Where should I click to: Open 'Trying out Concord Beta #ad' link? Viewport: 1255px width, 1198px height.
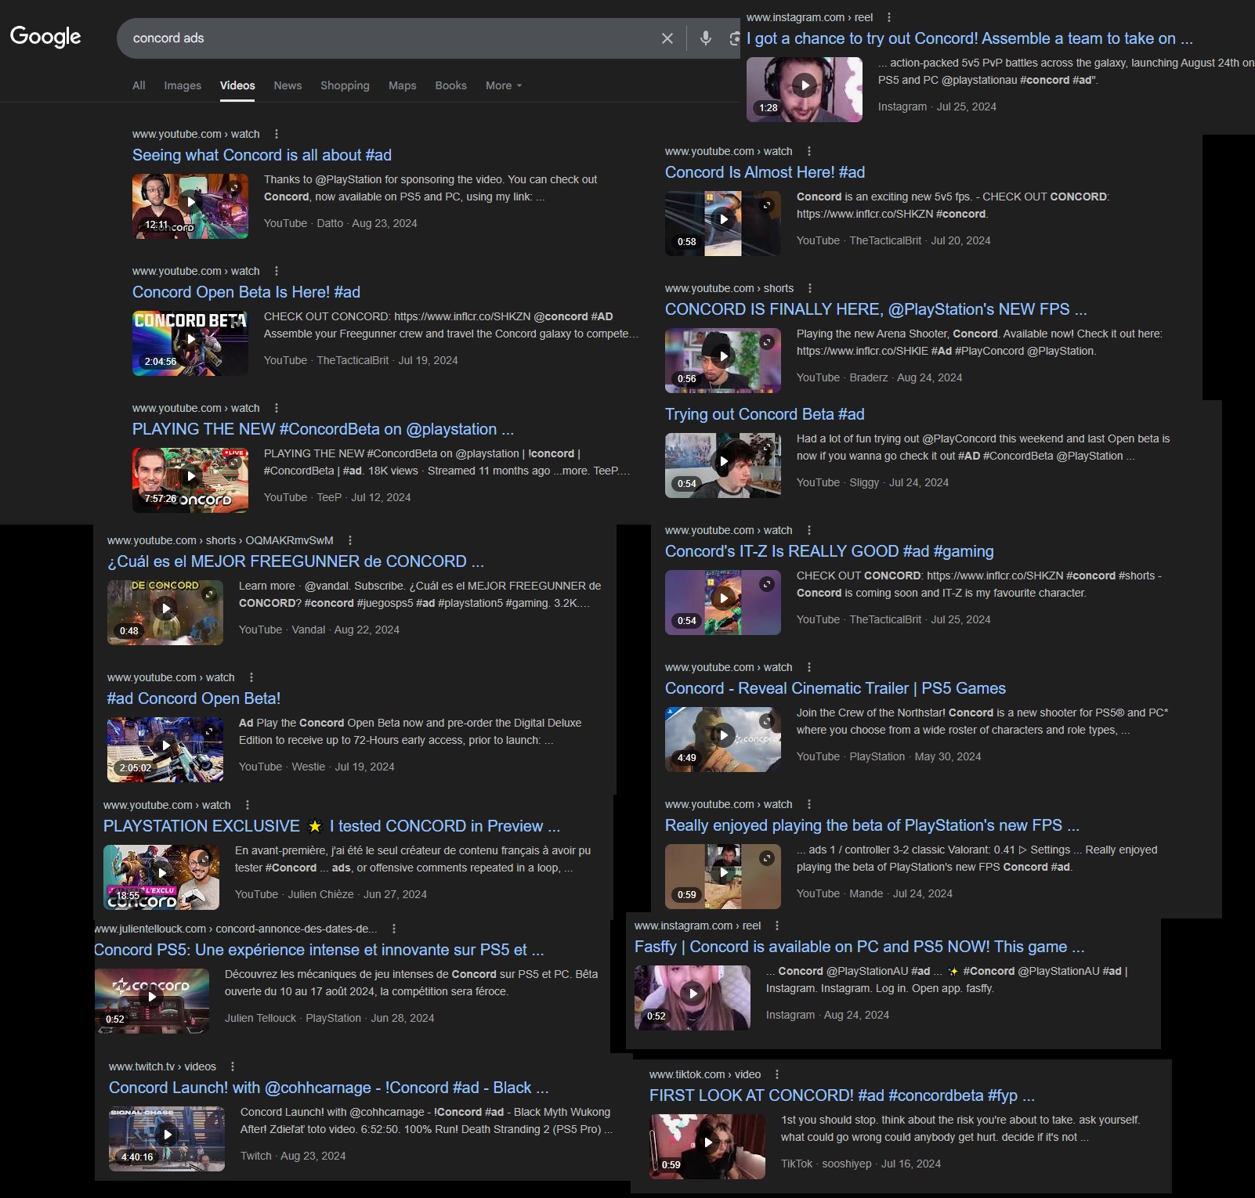tap(765, 414)
